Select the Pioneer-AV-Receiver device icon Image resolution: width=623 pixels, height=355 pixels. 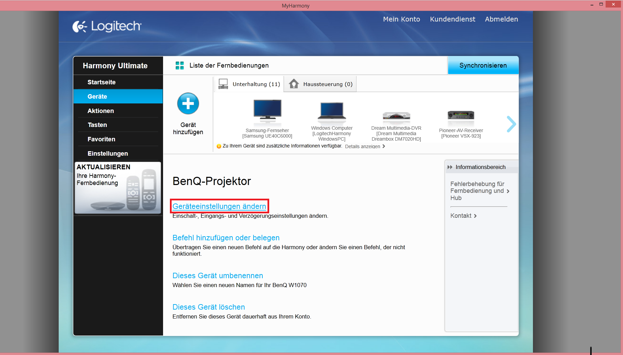coord(461,115)
